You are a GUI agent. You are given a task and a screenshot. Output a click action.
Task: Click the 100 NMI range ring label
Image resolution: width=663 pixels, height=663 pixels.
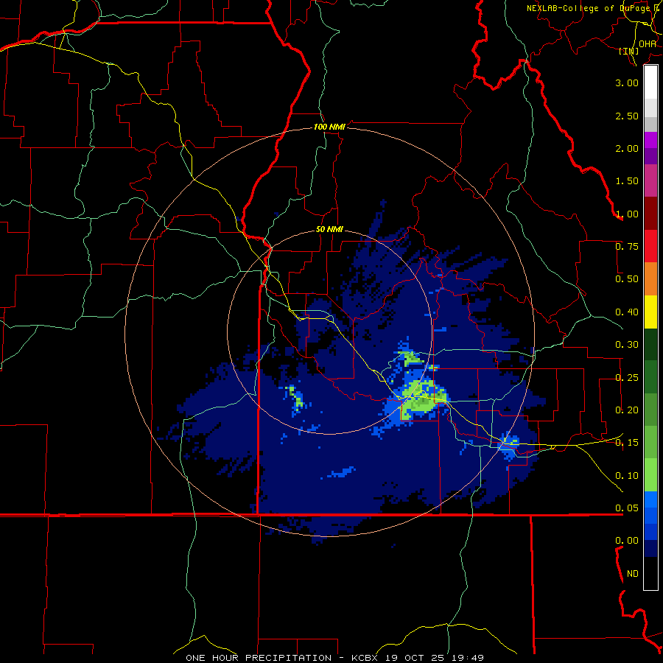pyautogui.click(x=329, y=127)
